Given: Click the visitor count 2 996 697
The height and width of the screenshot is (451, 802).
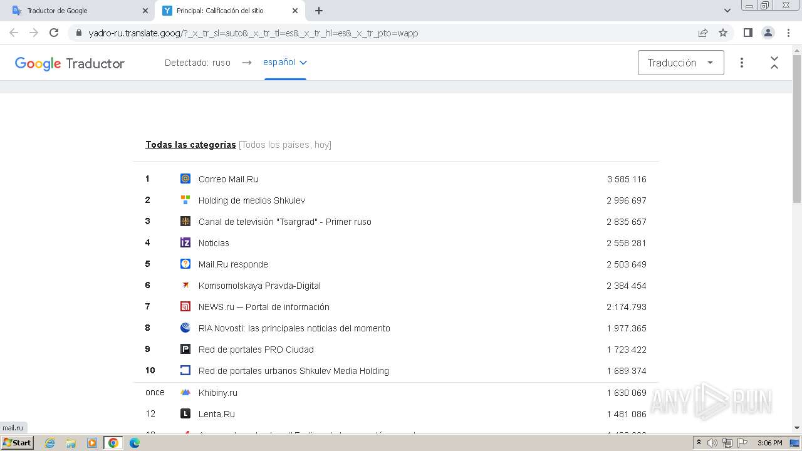Looking at the screenshot, I should pyautogui.click(x=627, y=200).
